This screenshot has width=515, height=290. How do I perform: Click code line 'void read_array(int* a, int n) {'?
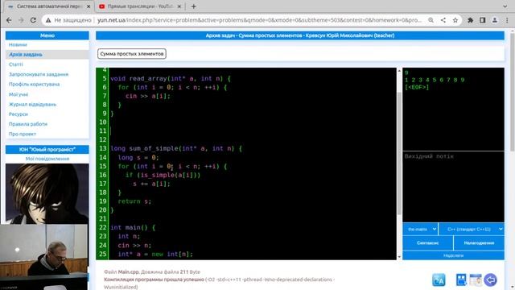tap(171, 79)
